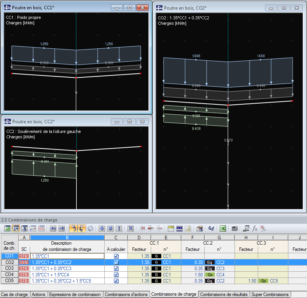Click the blue plus table icon
The width and height of the screenshot is (307, 298).
click(x=102, y=228)
